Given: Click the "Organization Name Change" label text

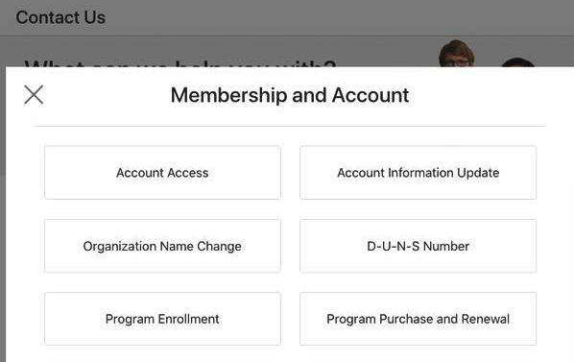Looking at the screenshot, I should 162,247.
